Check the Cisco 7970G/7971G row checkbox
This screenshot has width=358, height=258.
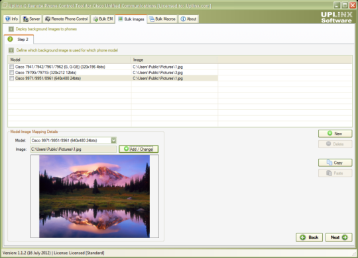tap(12, 73)
